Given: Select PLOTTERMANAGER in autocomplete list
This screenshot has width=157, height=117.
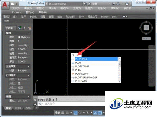Looking at the screenshot, I should pyautogui.click(x=94, y=78).
